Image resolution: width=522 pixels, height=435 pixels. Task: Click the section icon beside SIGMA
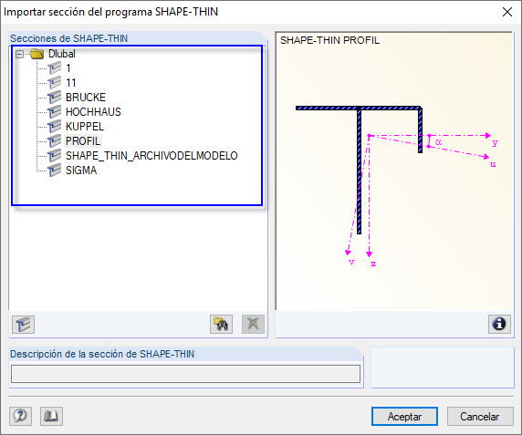54,171
